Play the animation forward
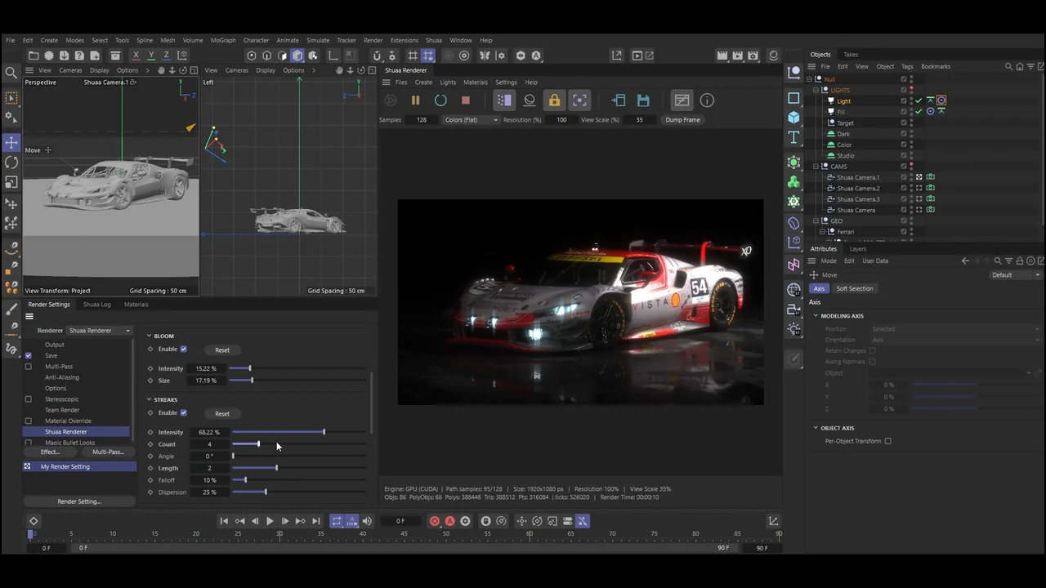 (270, 521)
